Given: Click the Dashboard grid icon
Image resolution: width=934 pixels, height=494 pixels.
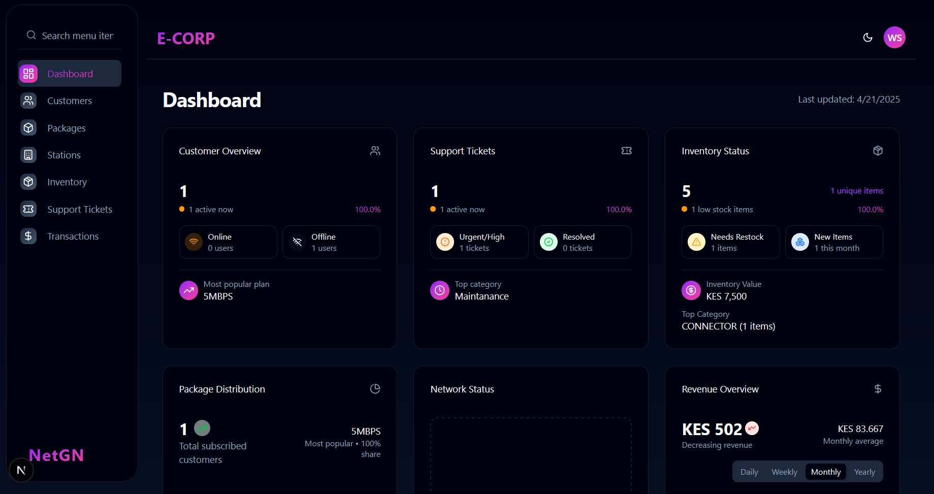Looking at the screenshot, I should click(x=28, y=74).
